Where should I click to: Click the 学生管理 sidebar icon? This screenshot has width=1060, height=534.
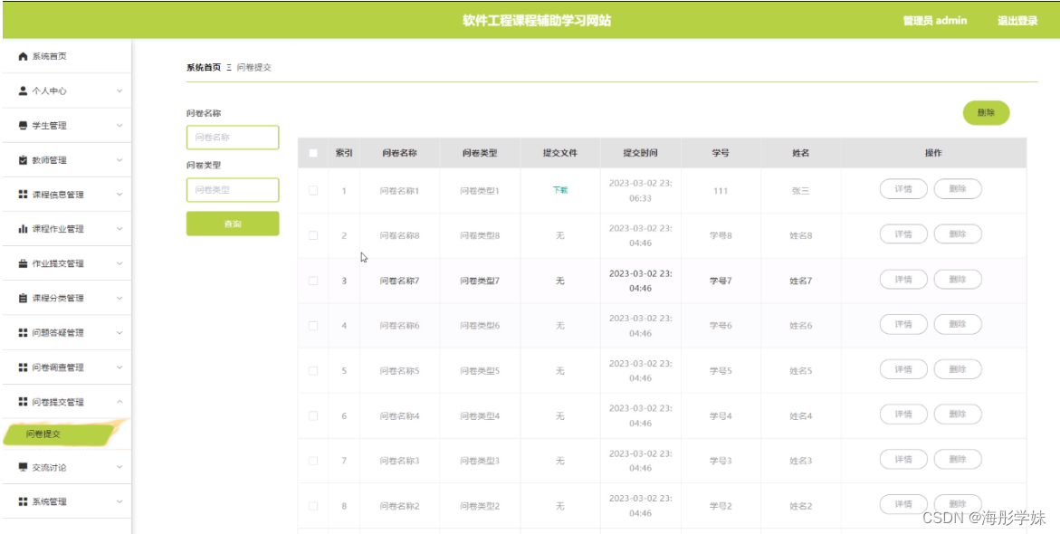pos(23,126)
